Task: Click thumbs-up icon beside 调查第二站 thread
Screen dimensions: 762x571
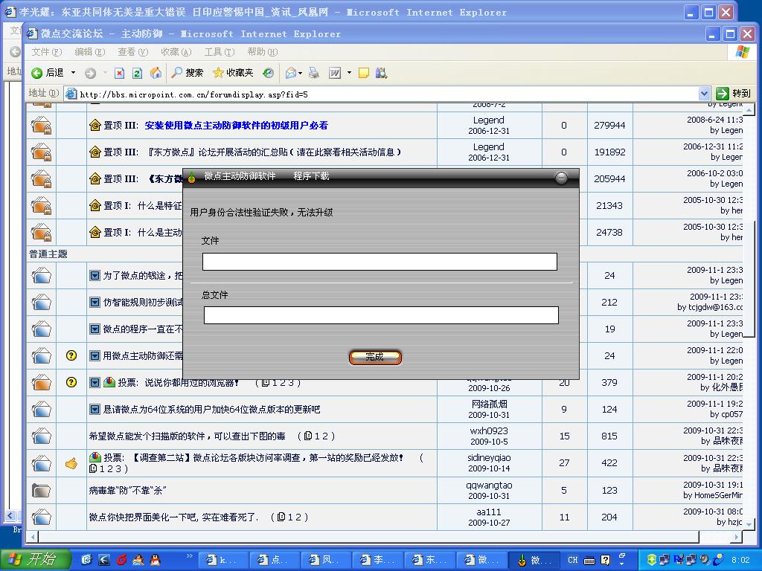Action: pos(71,463)
